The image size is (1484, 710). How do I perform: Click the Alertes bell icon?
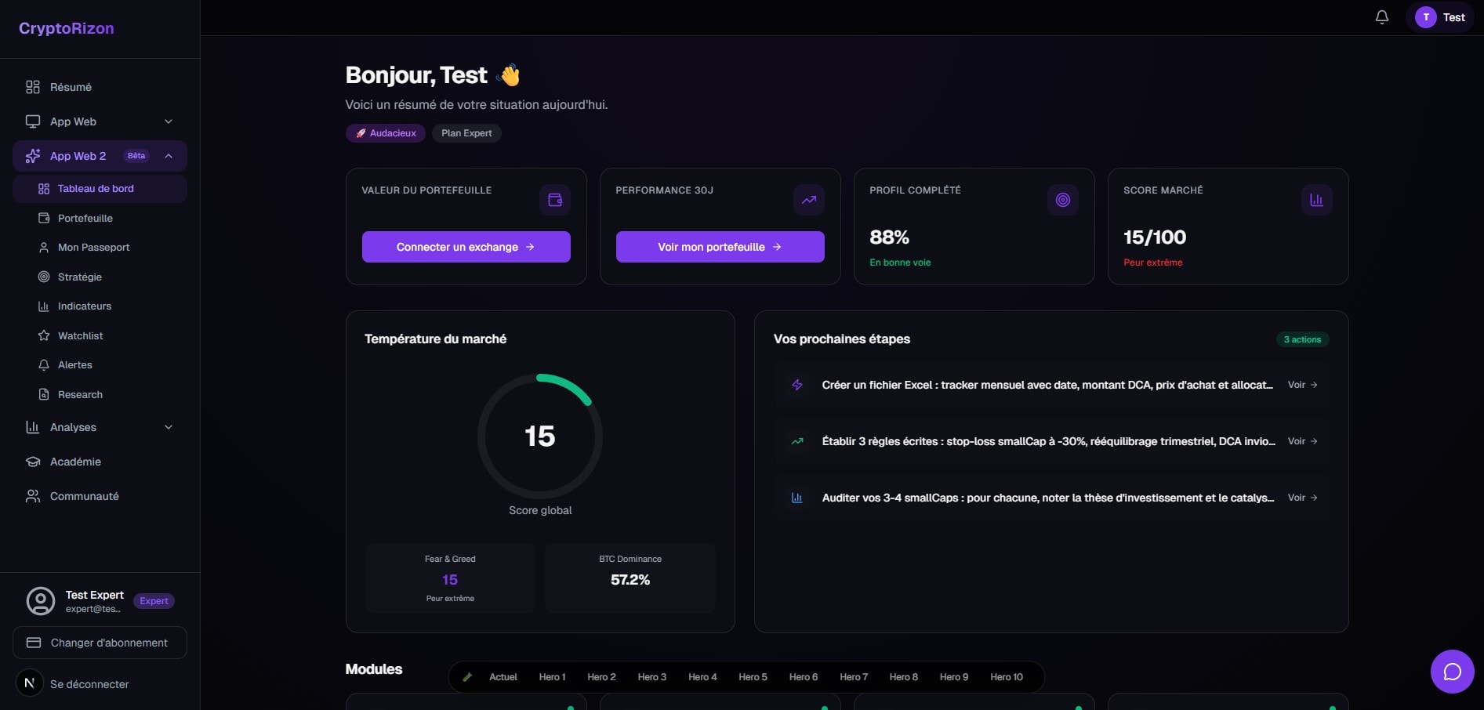pos(42,364)
